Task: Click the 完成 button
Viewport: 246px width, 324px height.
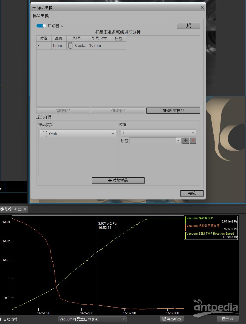Action: [x=192, y=193]
